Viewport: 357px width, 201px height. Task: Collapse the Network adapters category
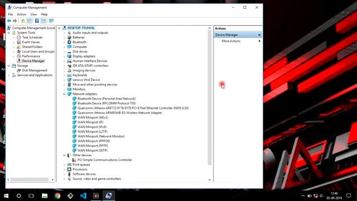pos(64,94)
